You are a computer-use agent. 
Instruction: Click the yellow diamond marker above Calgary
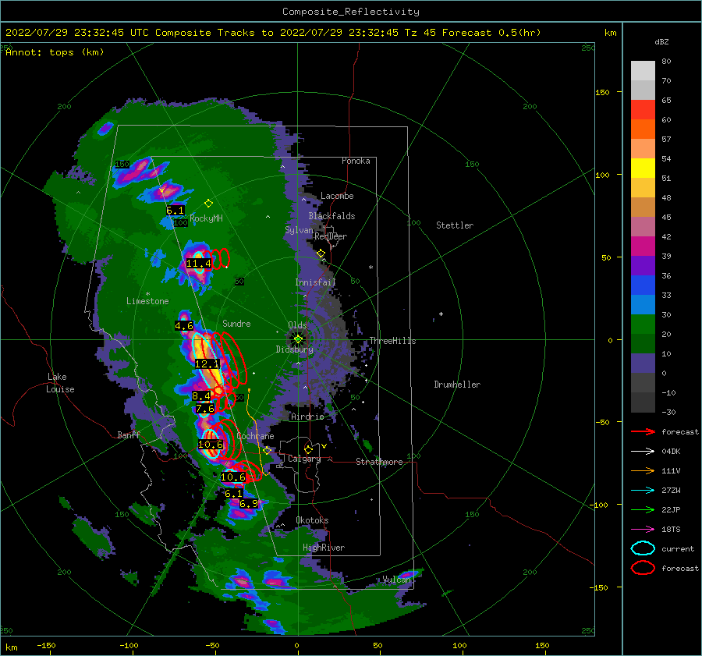[308, 449]
